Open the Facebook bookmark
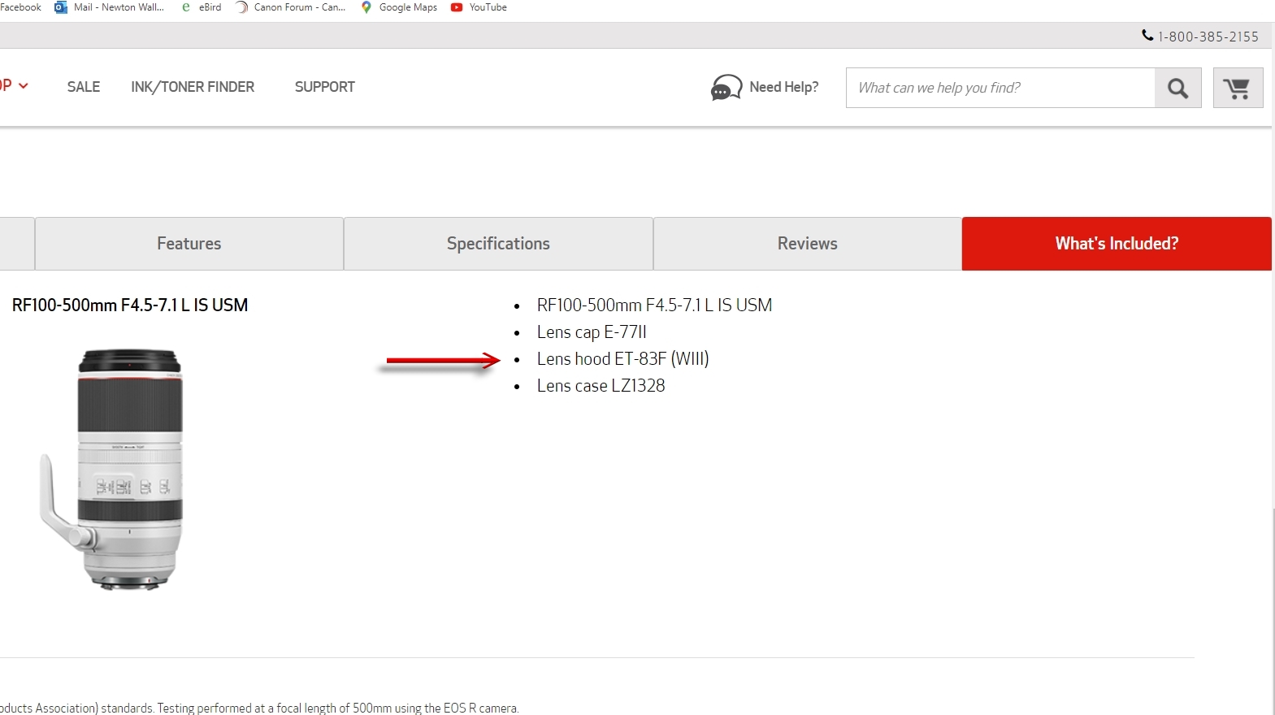Screen dimensions: 1275x715 coord(20,7)
